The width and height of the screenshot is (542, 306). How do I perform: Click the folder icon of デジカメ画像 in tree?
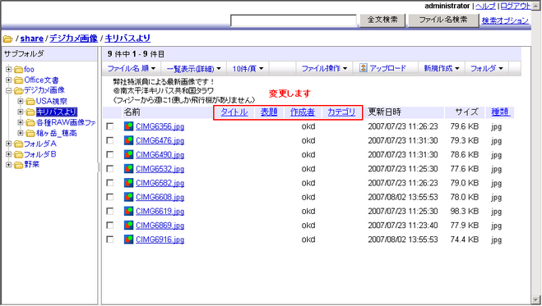[x=19, y=91]
